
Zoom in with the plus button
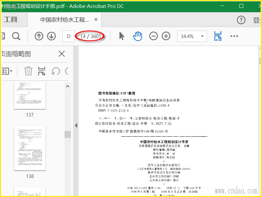[166, 36]
